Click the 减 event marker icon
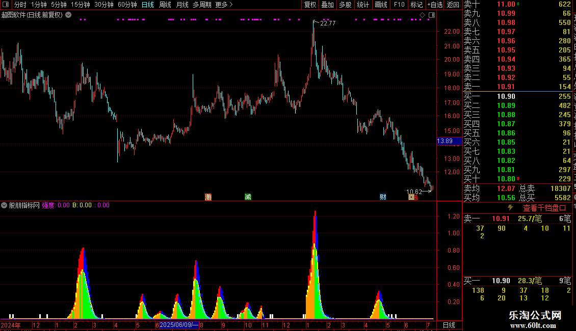 [248, 197]
